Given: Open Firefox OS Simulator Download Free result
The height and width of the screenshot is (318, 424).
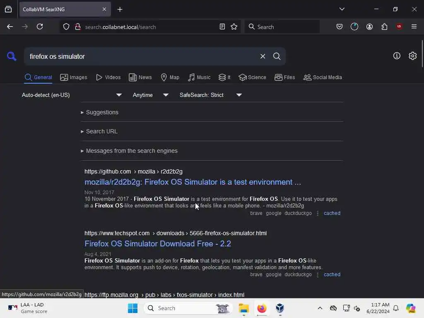Looking at the screenshot, I should pyautogui.click(x=158, y=243).
